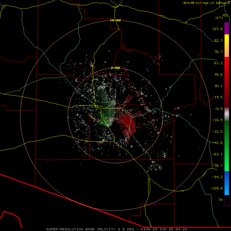231x231 pixels.
Task: Click the gray segment of the color bar
Action: [x=227, y=114]
